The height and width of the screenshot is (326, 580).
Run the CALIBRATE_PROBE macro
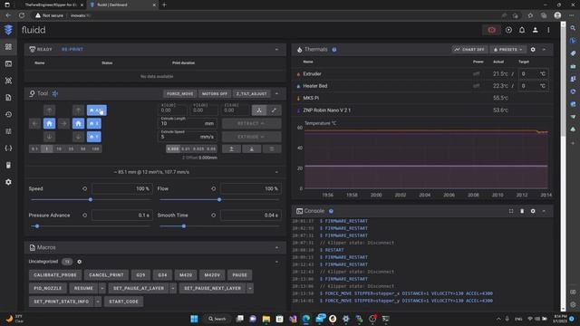coord(55,275)
